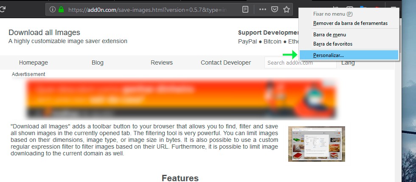Click Contact Developer link
The width and height of the screenshot is (416, 182).
click(226, 63)
